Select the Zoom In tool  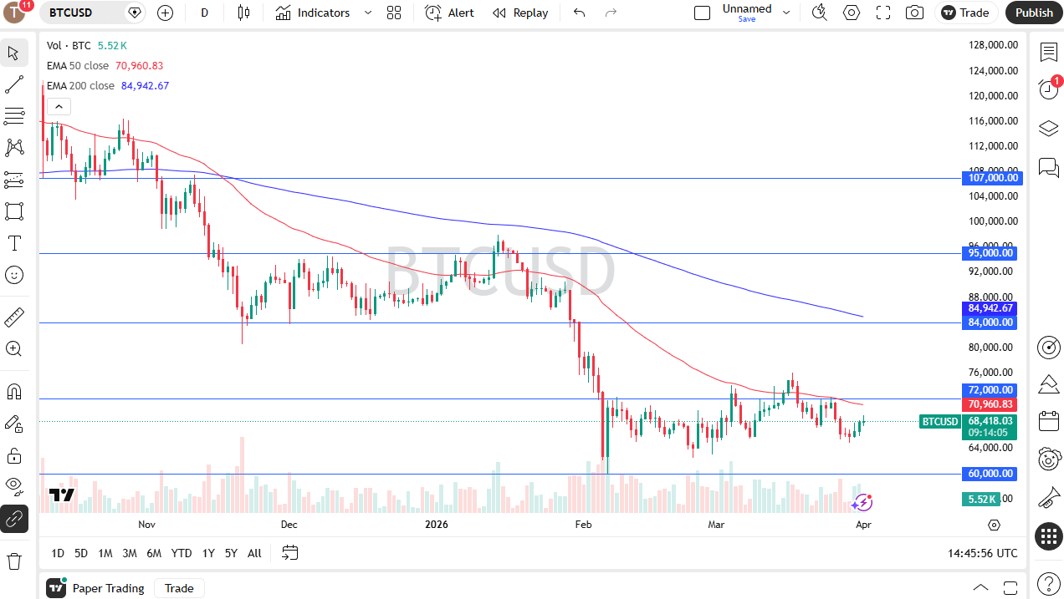pos(13,348)
